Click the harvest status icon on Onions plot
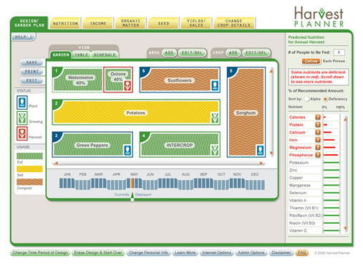 click(x=127, y=86)
